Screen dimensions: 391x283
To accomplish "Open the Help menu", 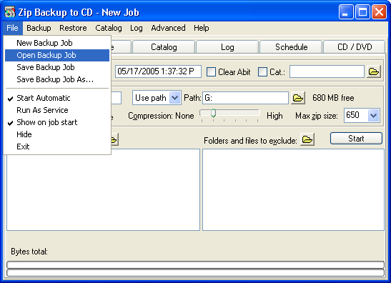I will [x=202, y=28].
